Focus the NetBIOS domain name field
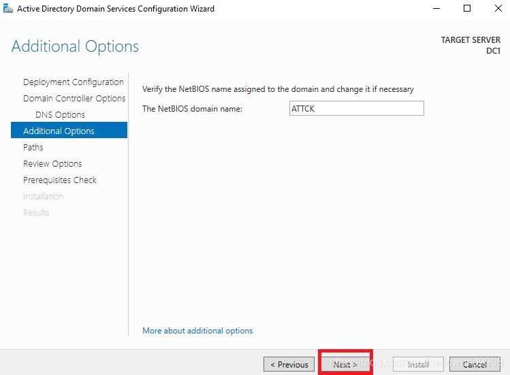Viewport: 510px width, 375px height. coord(357,108)
